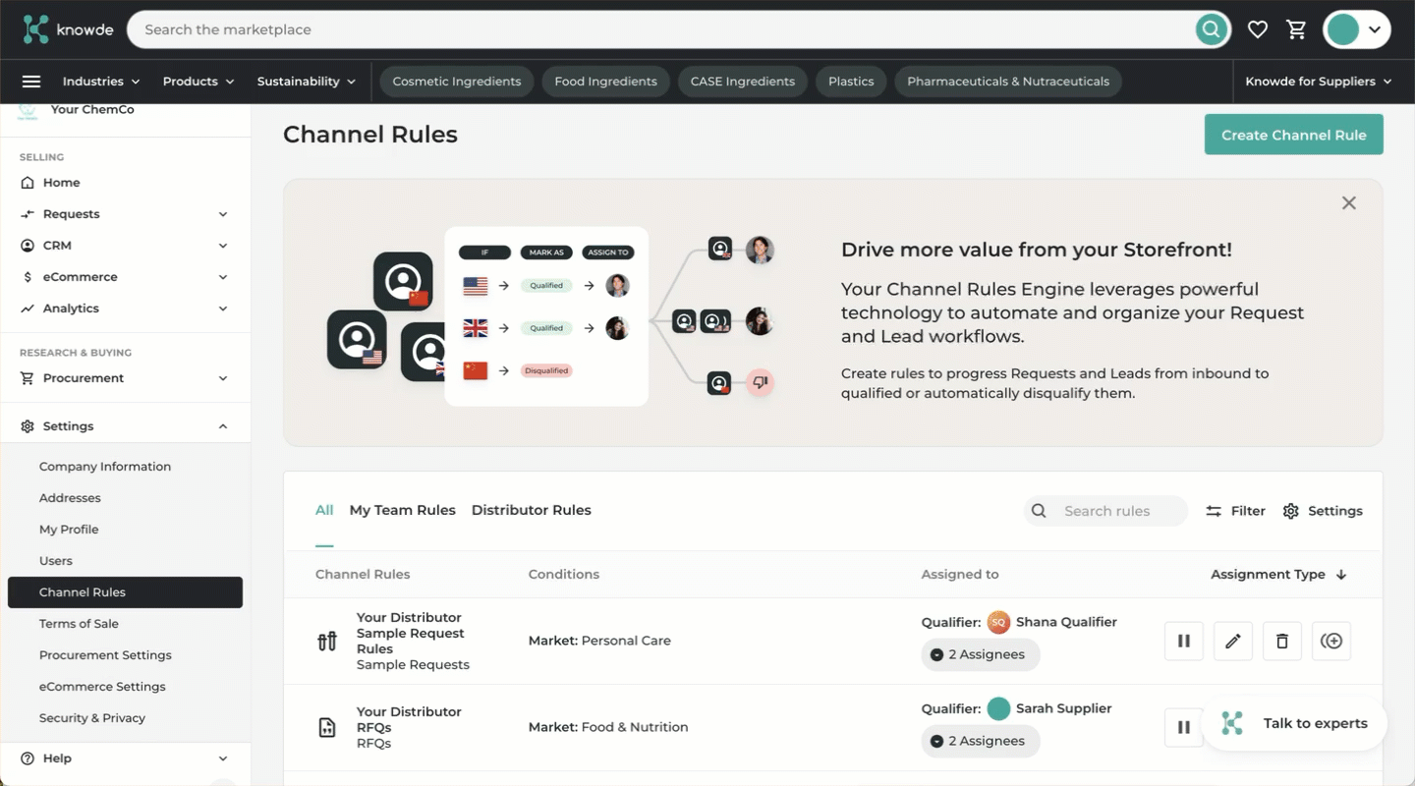This screenshot has height=786, width=1415.
Task: Expand the CRM sidebar section chevron
Action: pyautogui.click(x=223, y=246)
